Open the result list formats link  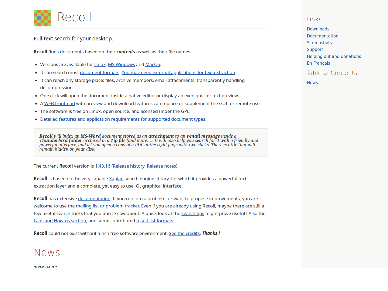(x=155, y=221)
